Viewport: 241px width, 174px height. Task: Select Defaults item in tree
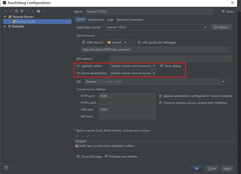(x=18, y=26)
